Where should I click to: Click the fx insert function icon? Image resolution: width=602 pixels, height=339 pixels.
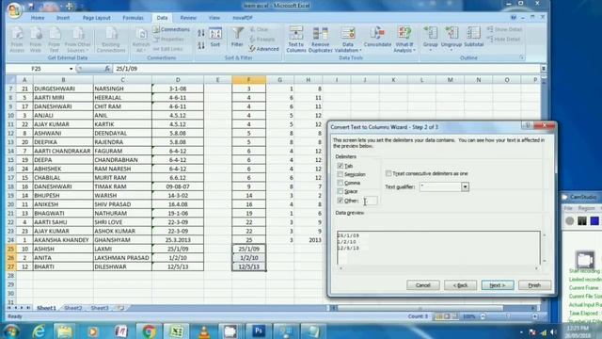pos(107,69)
